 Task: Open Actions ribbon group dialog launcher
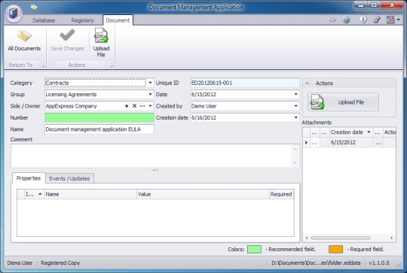112,66
